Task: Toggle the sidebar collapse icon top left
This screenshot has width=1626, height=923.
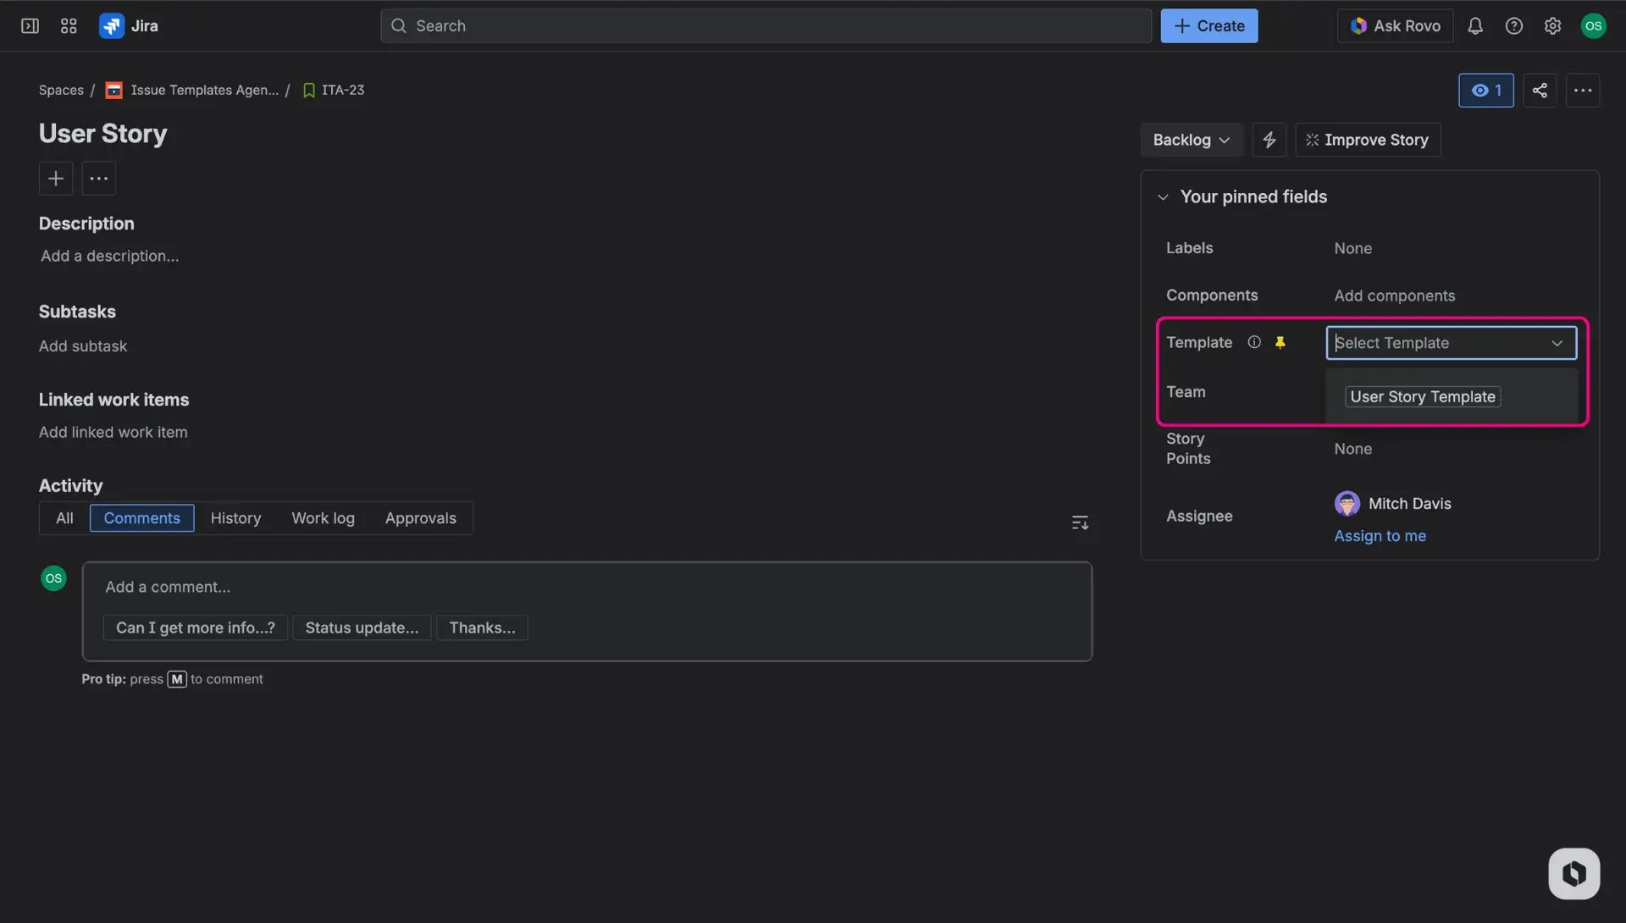Action: [x=29, y=25]
